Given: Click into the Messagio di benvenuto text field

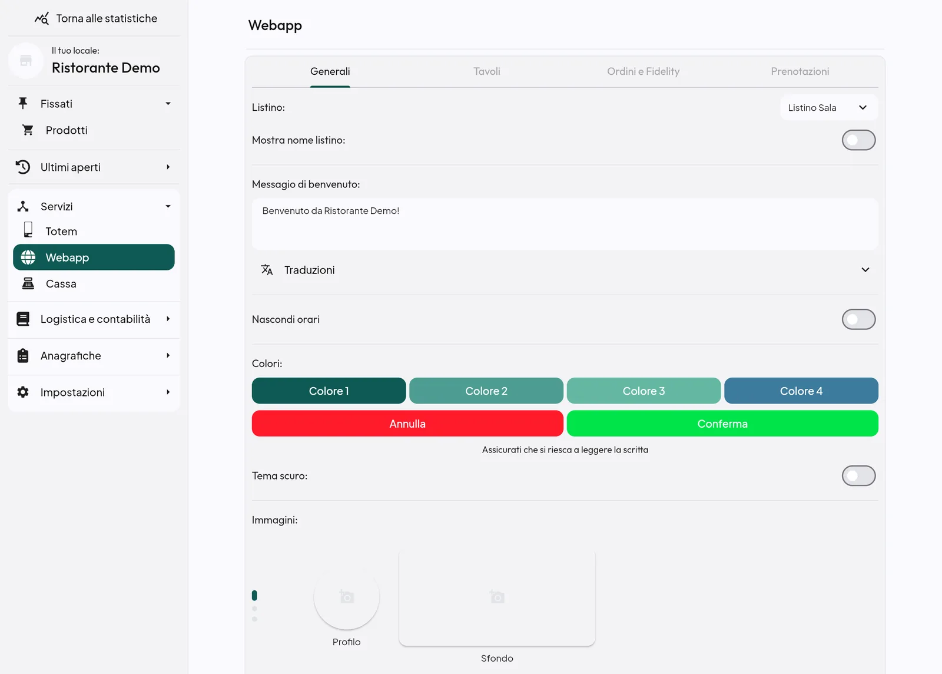Looking at the screenshot, I should pyautogui.click(x=565, y=224).
